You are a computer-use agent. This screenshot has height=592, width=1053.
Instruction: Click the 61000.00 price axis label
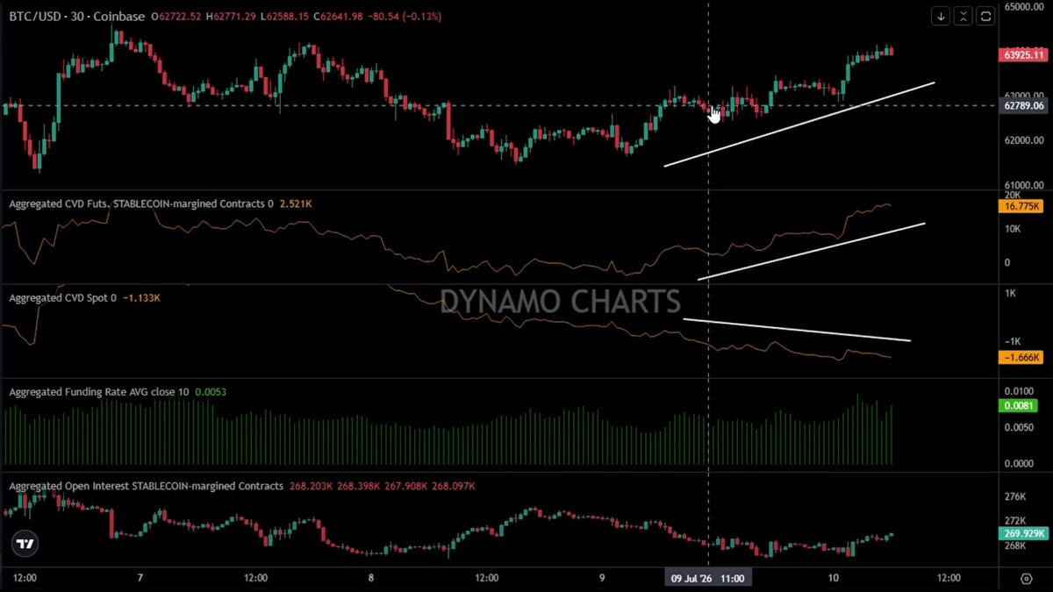click(x=1023, y=185)
